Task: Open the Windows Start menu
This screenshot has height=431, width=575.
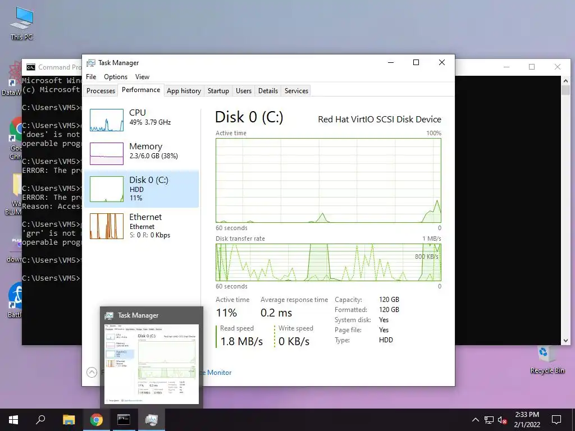Action: tap(13, 420)
